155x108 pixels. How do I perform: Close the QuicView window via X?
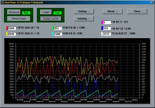[x=152, y=2]
